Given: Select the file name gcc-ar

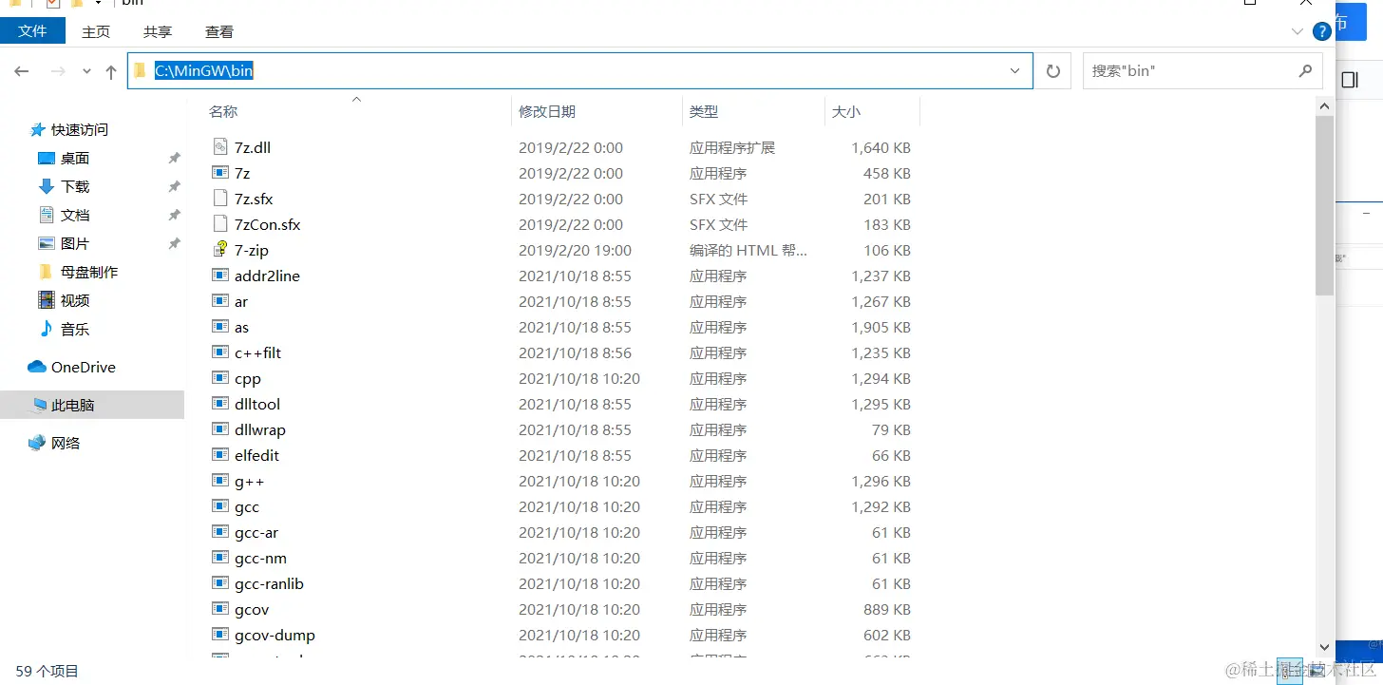Looking at the screenshot, I should (256, 533).
